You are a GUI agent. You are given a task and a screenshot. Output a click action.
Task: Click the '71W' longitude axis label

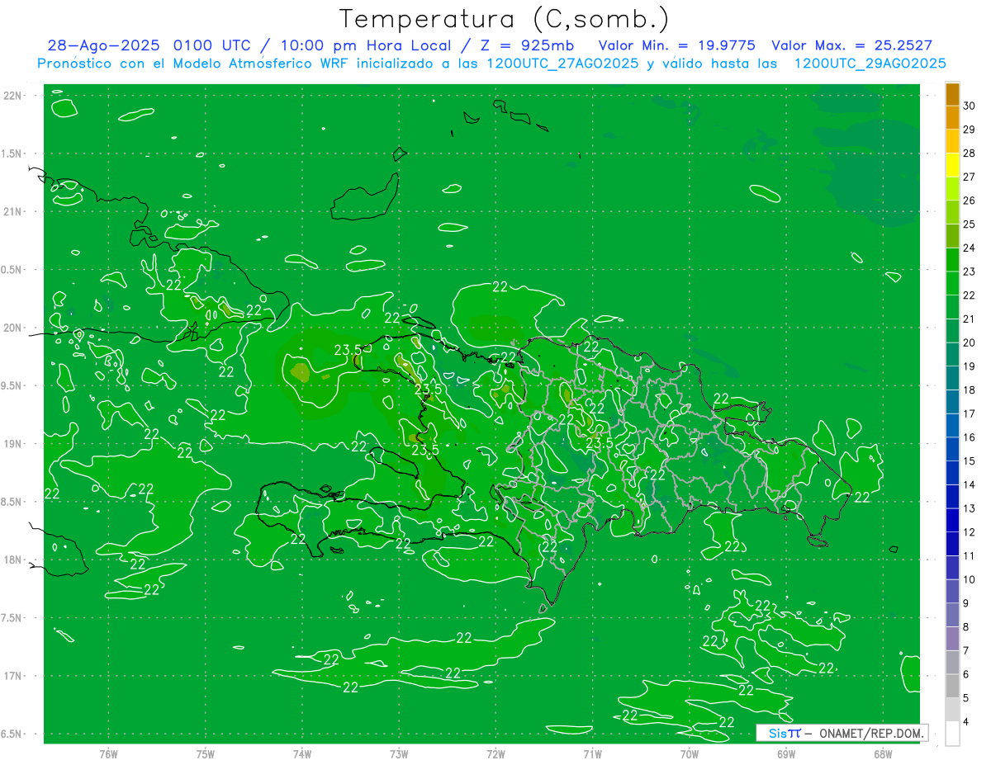click(592, 754)
